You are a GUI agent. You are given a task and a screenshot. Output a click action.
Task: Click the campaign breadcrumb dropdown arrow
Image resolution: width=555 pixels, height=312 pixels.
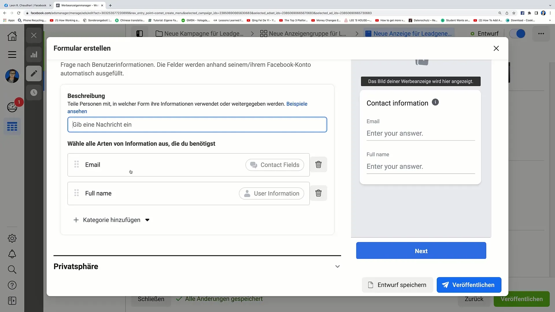[x=251, y=34]
